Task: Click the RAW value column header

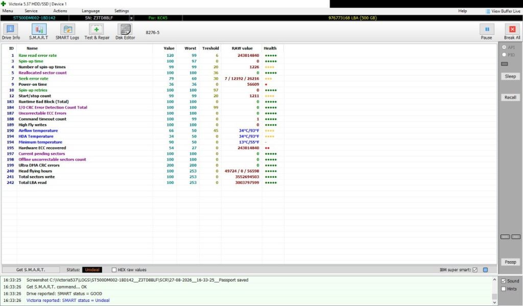Action: tap(242, 49)
